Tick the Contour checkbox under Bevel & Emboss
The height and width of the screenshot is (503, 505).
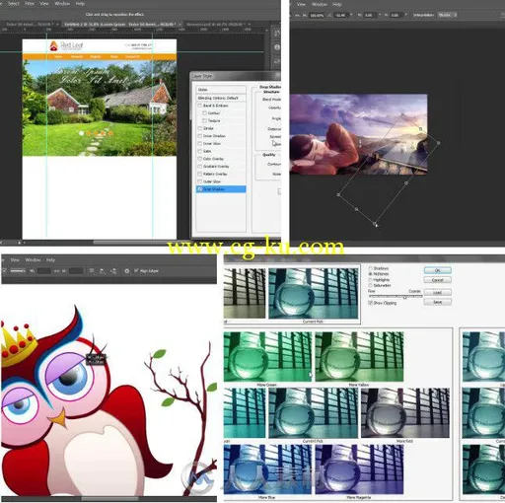coord(204,113)
